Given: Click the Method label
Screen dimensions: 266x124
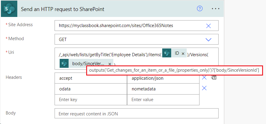Looking at the screenshot, I should pyautogui.click(x=16, y=39).
